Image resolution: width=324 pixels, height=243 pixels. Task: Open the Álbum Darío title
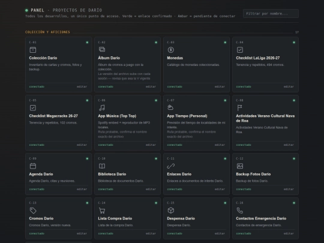[109, 58]
